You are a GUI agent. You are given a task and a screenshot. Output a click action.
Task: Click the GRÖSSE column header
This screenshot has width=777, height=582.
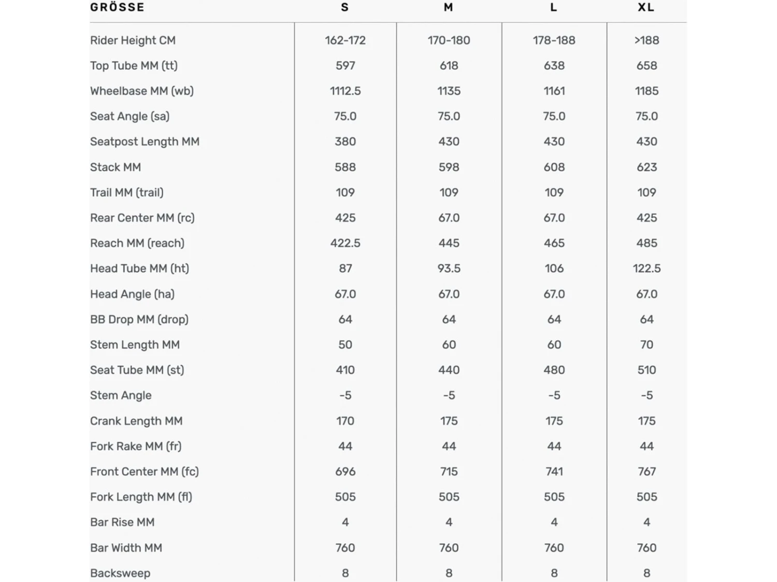[117, 7]
